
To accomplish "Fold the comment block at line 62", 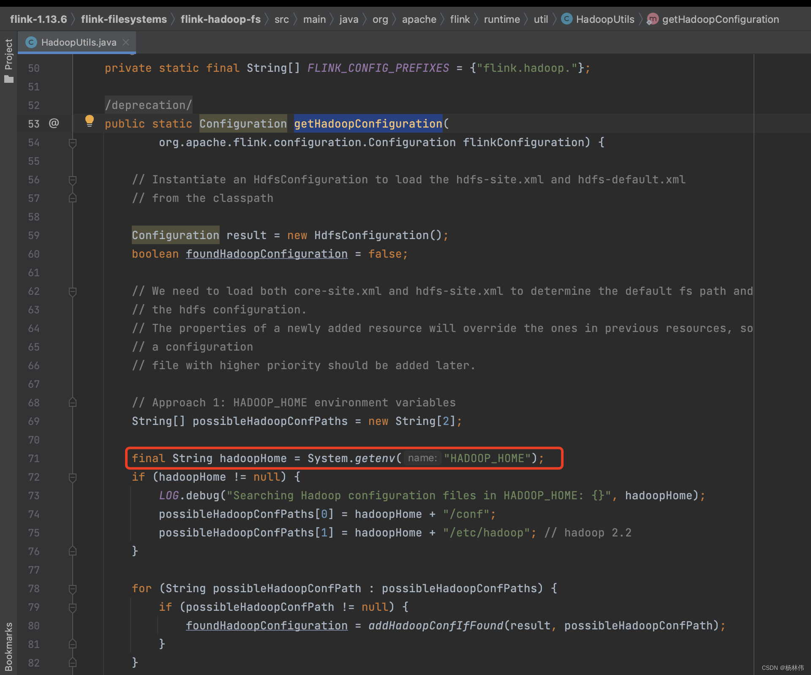I will 73,291.
